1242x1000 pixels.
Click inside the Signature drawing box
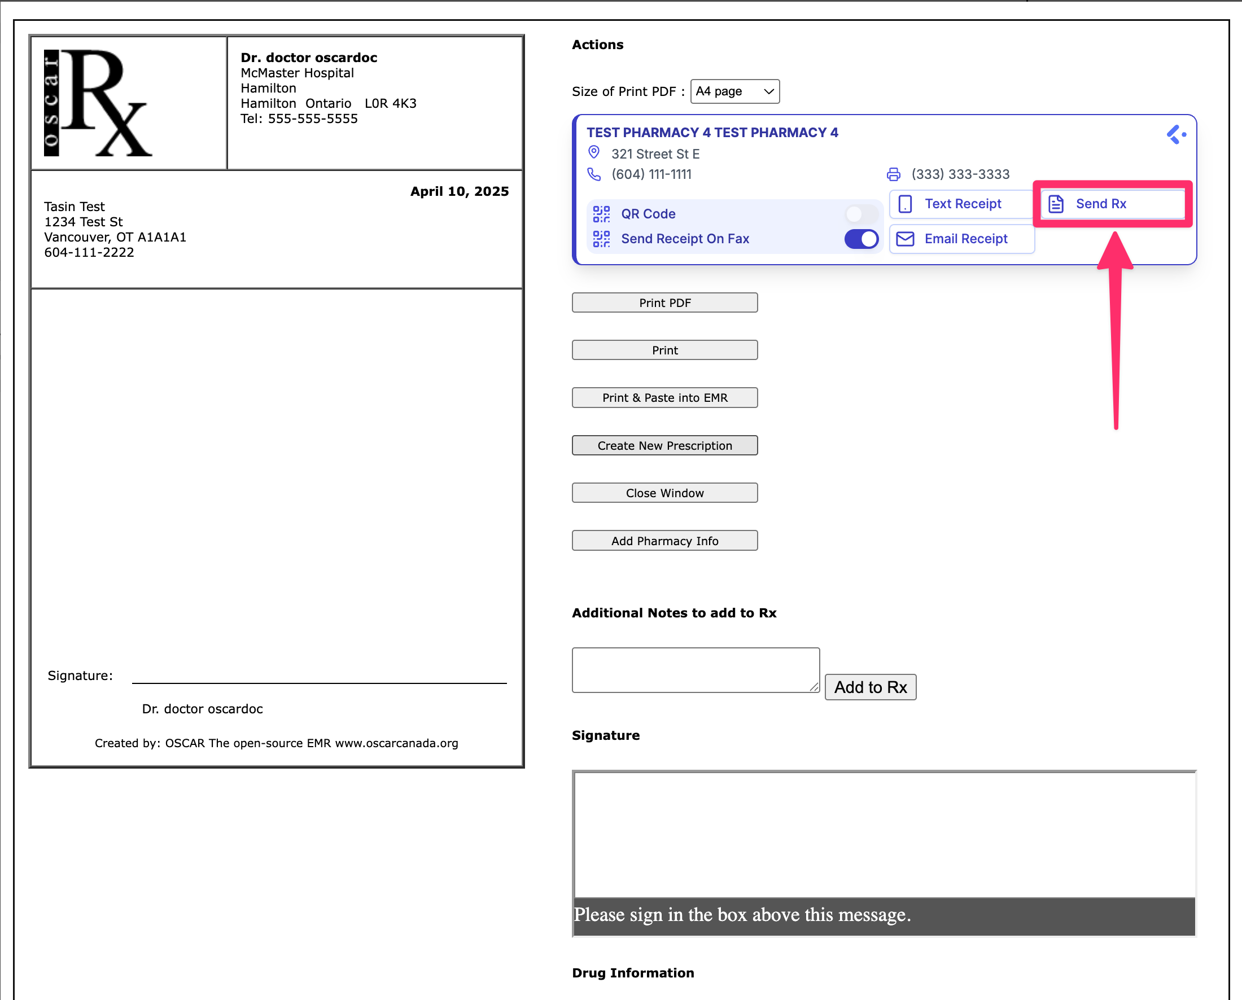[x=884, y=834]
